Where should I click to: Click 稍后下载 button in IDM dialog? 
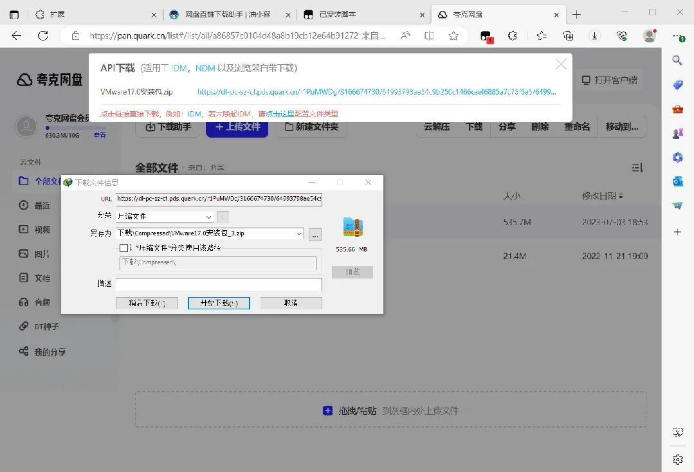147,303
